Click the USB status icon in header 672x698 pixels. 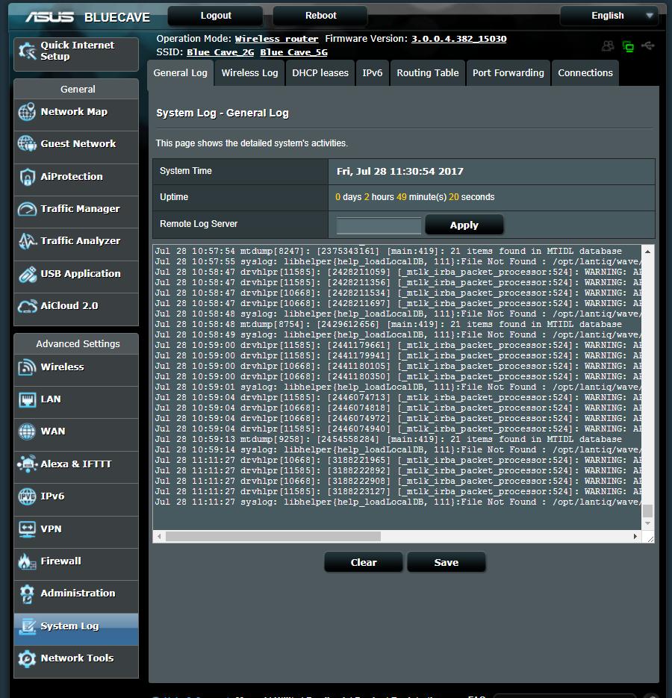pos(648,46)
